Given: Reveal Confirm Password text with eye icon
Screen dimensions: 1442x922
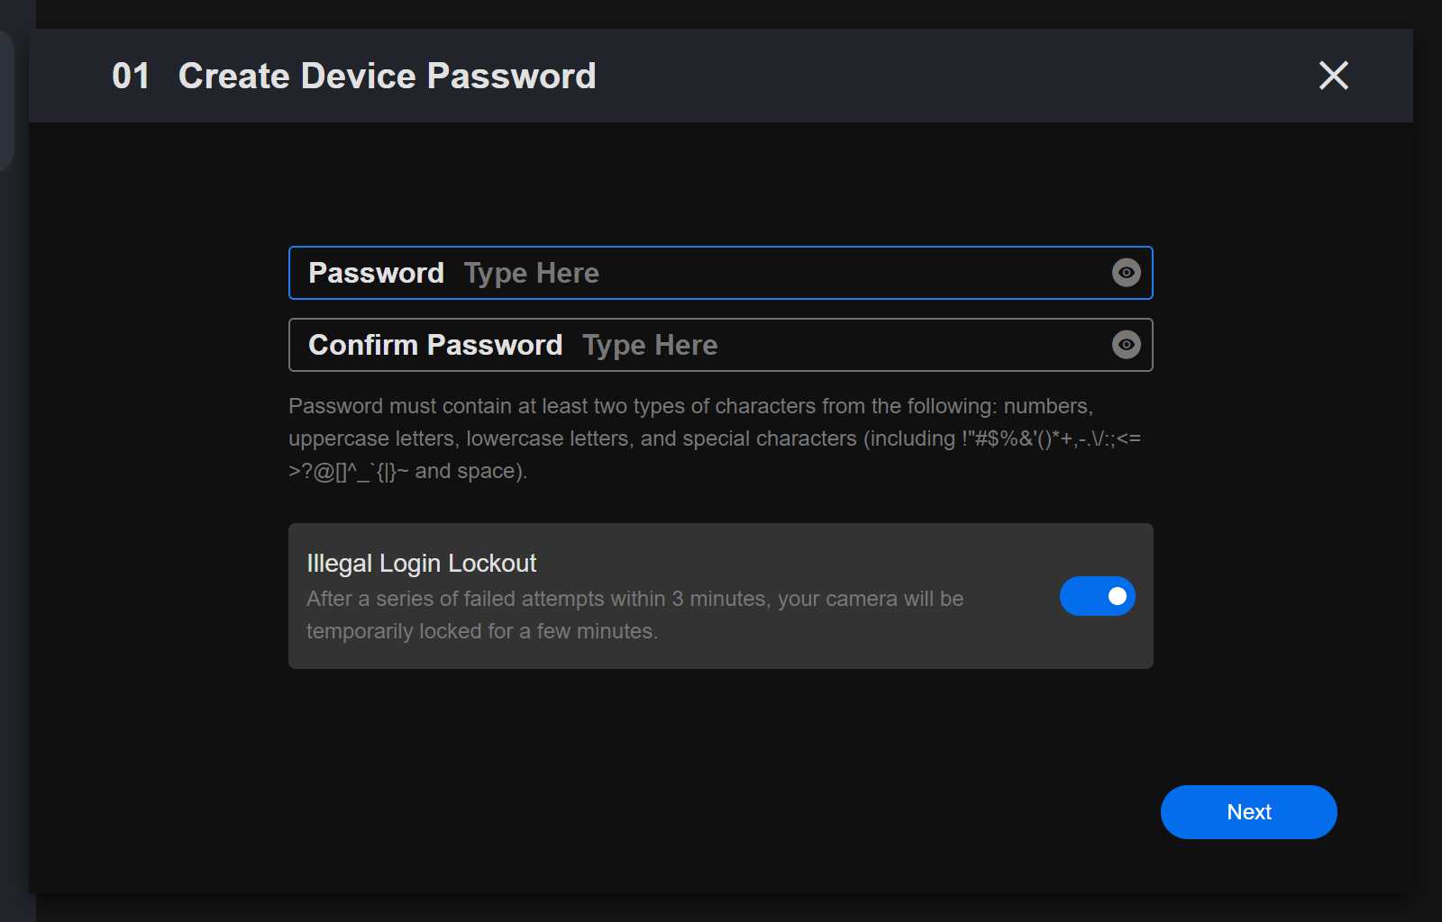Looking at the screenshot, I should click(1127, 345).
